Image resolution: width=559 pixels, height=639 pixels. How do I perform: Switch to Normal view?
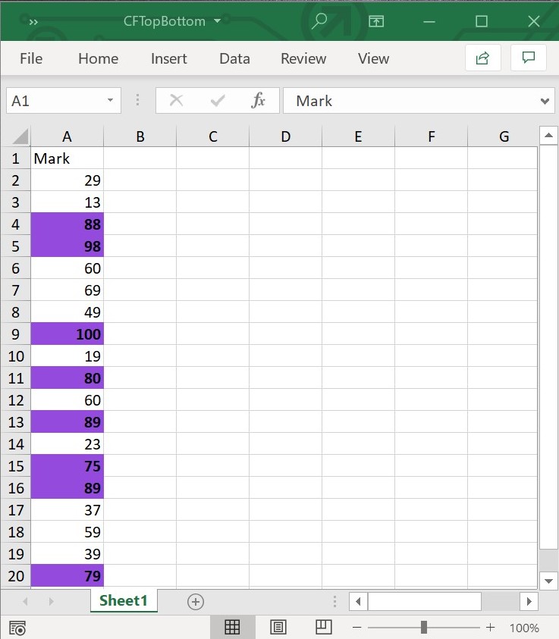(x=232, y=627)
